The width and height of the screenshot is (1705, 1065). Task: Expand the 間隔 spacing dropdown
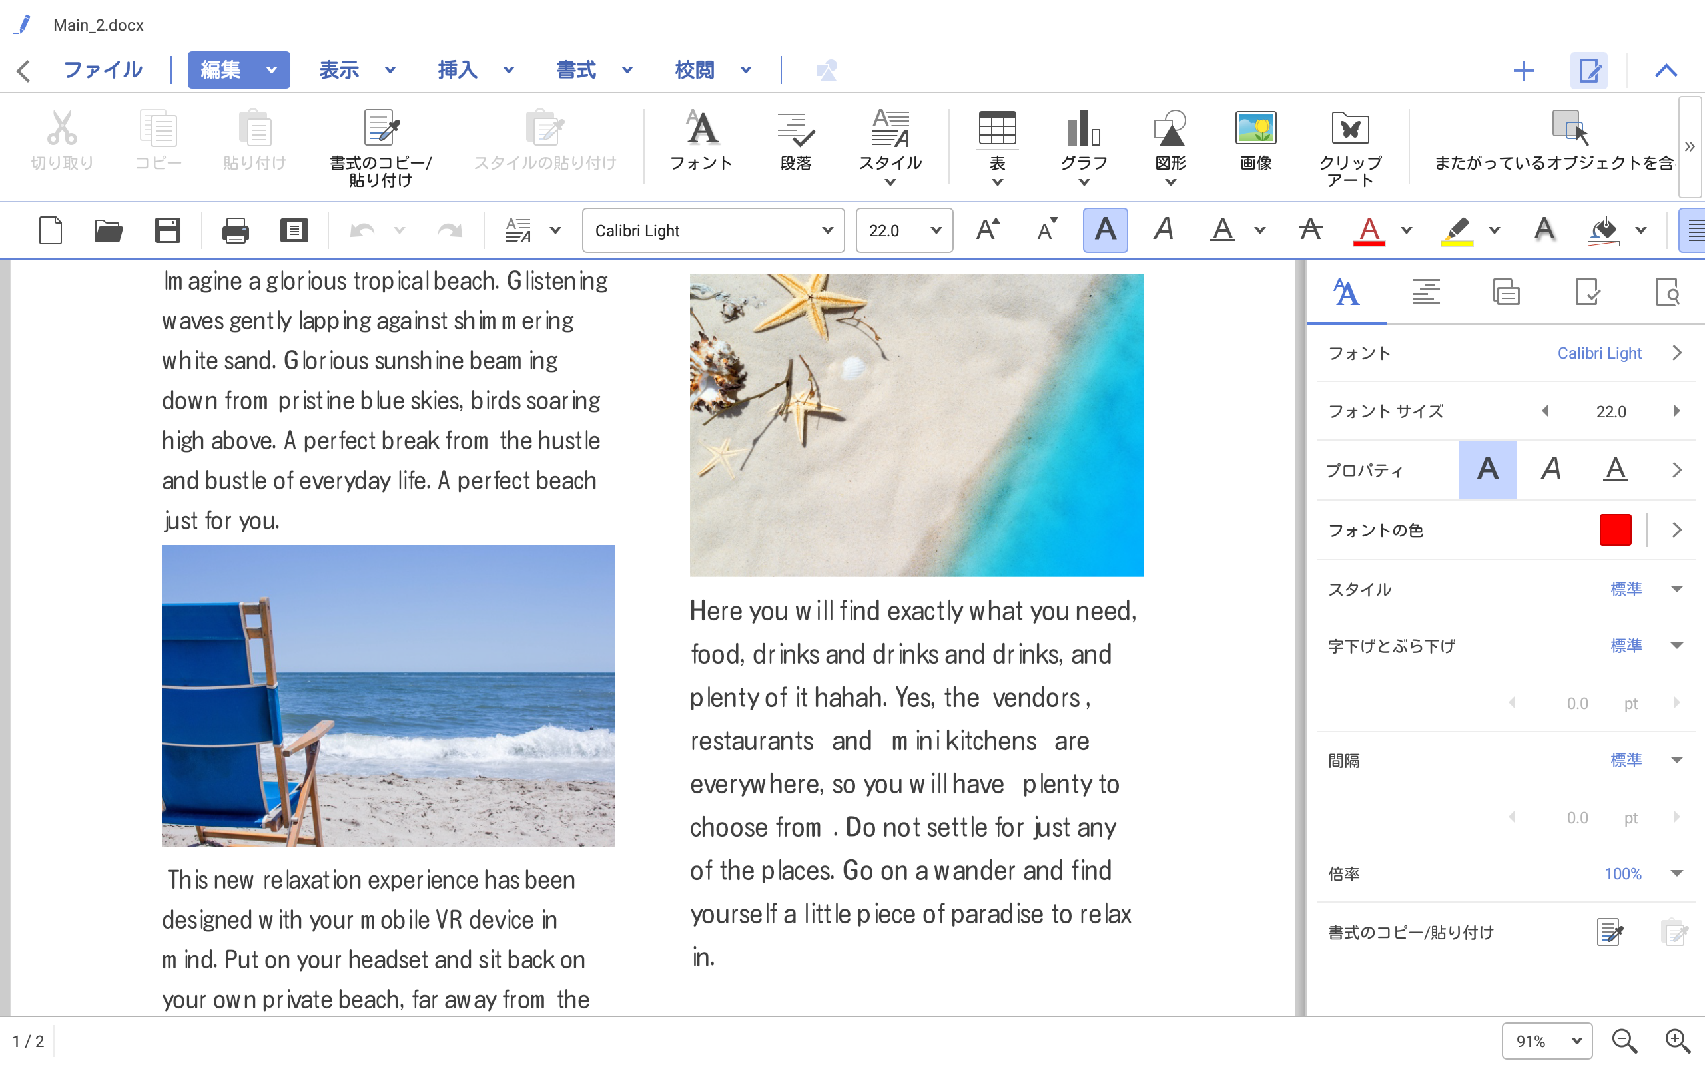[1677, 760]
